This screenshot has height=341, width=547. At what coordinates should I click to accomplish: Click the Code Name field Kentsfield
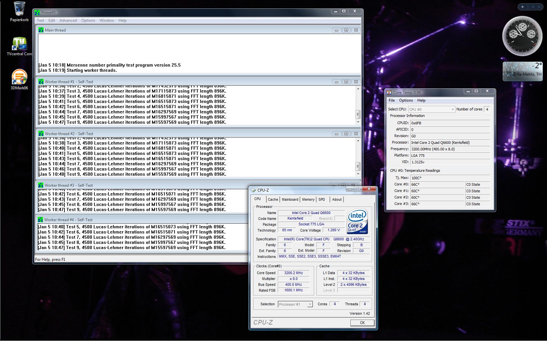295,219
